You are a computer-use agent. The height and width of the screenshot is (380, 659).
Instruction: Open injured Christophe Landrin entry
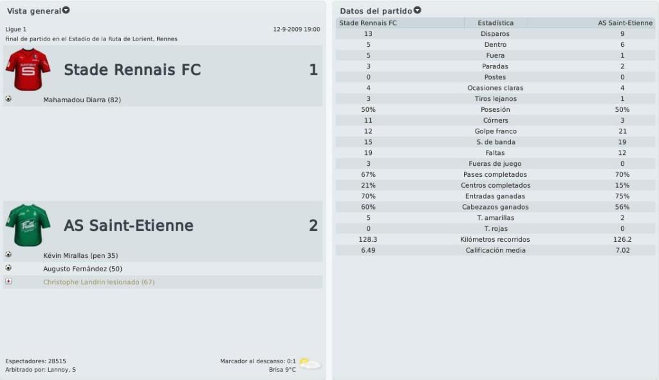pos(98,282)
